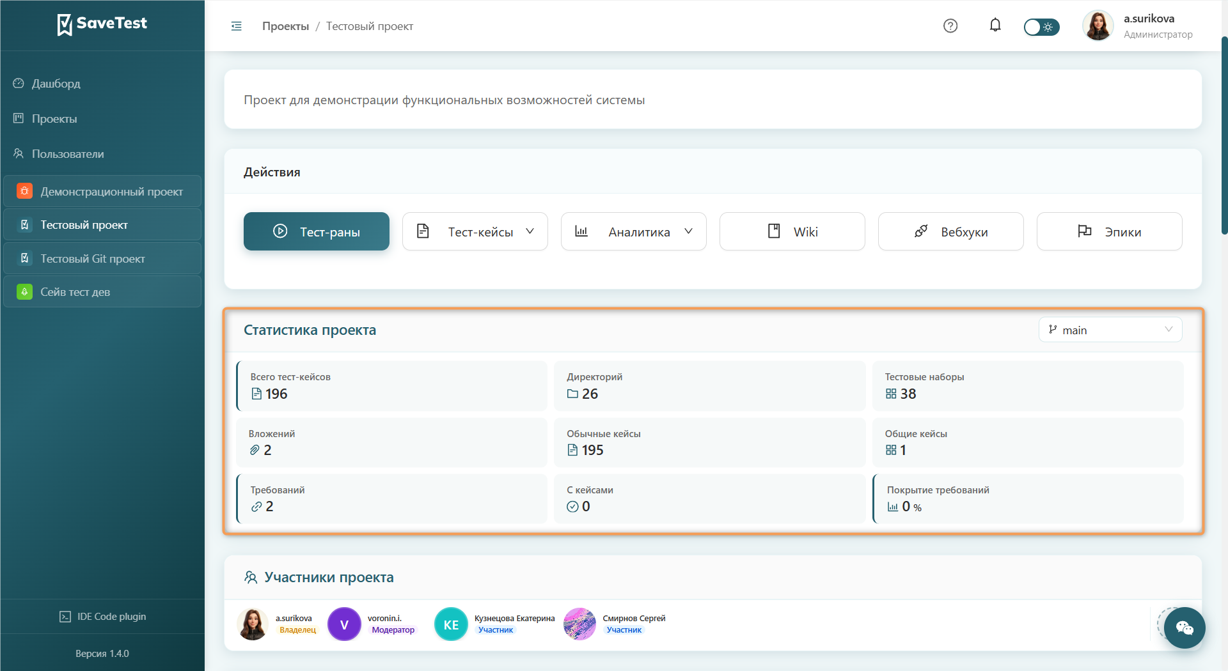Click the link icon for Требований
Viewport: 1228px width, 671px height.
tap(256, 506)
